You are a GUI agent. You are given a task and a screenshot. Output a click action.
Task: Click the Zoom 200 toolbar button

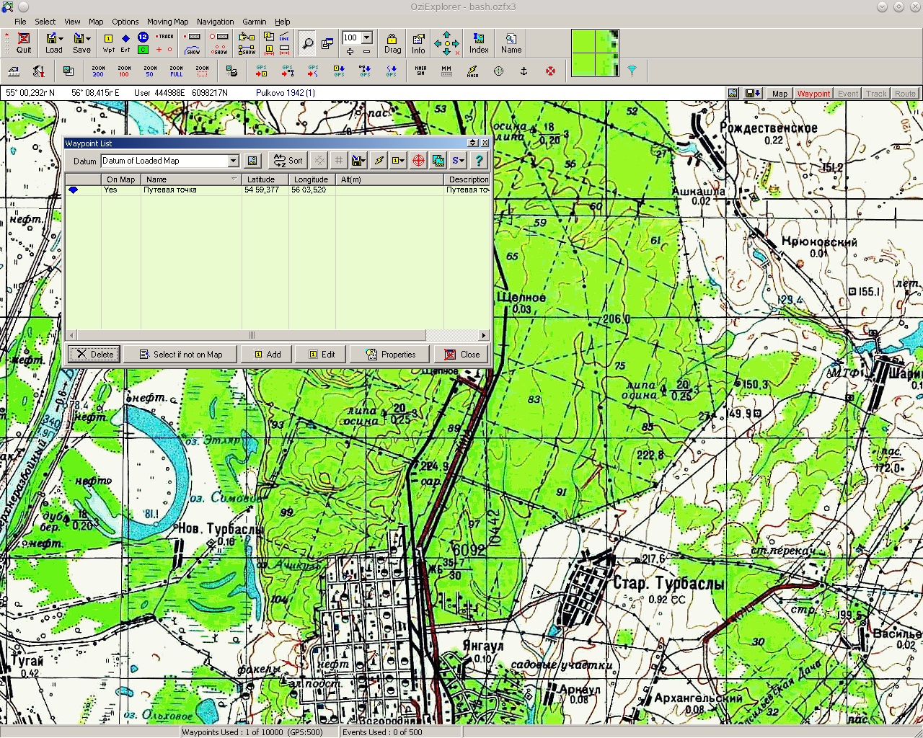(x=98, y=71)
